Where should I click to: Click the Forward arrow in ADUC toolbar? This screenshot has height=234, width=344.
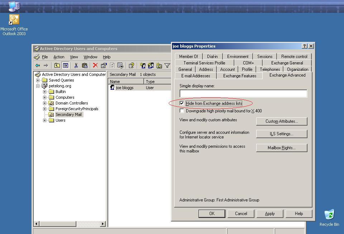[46, 65]
